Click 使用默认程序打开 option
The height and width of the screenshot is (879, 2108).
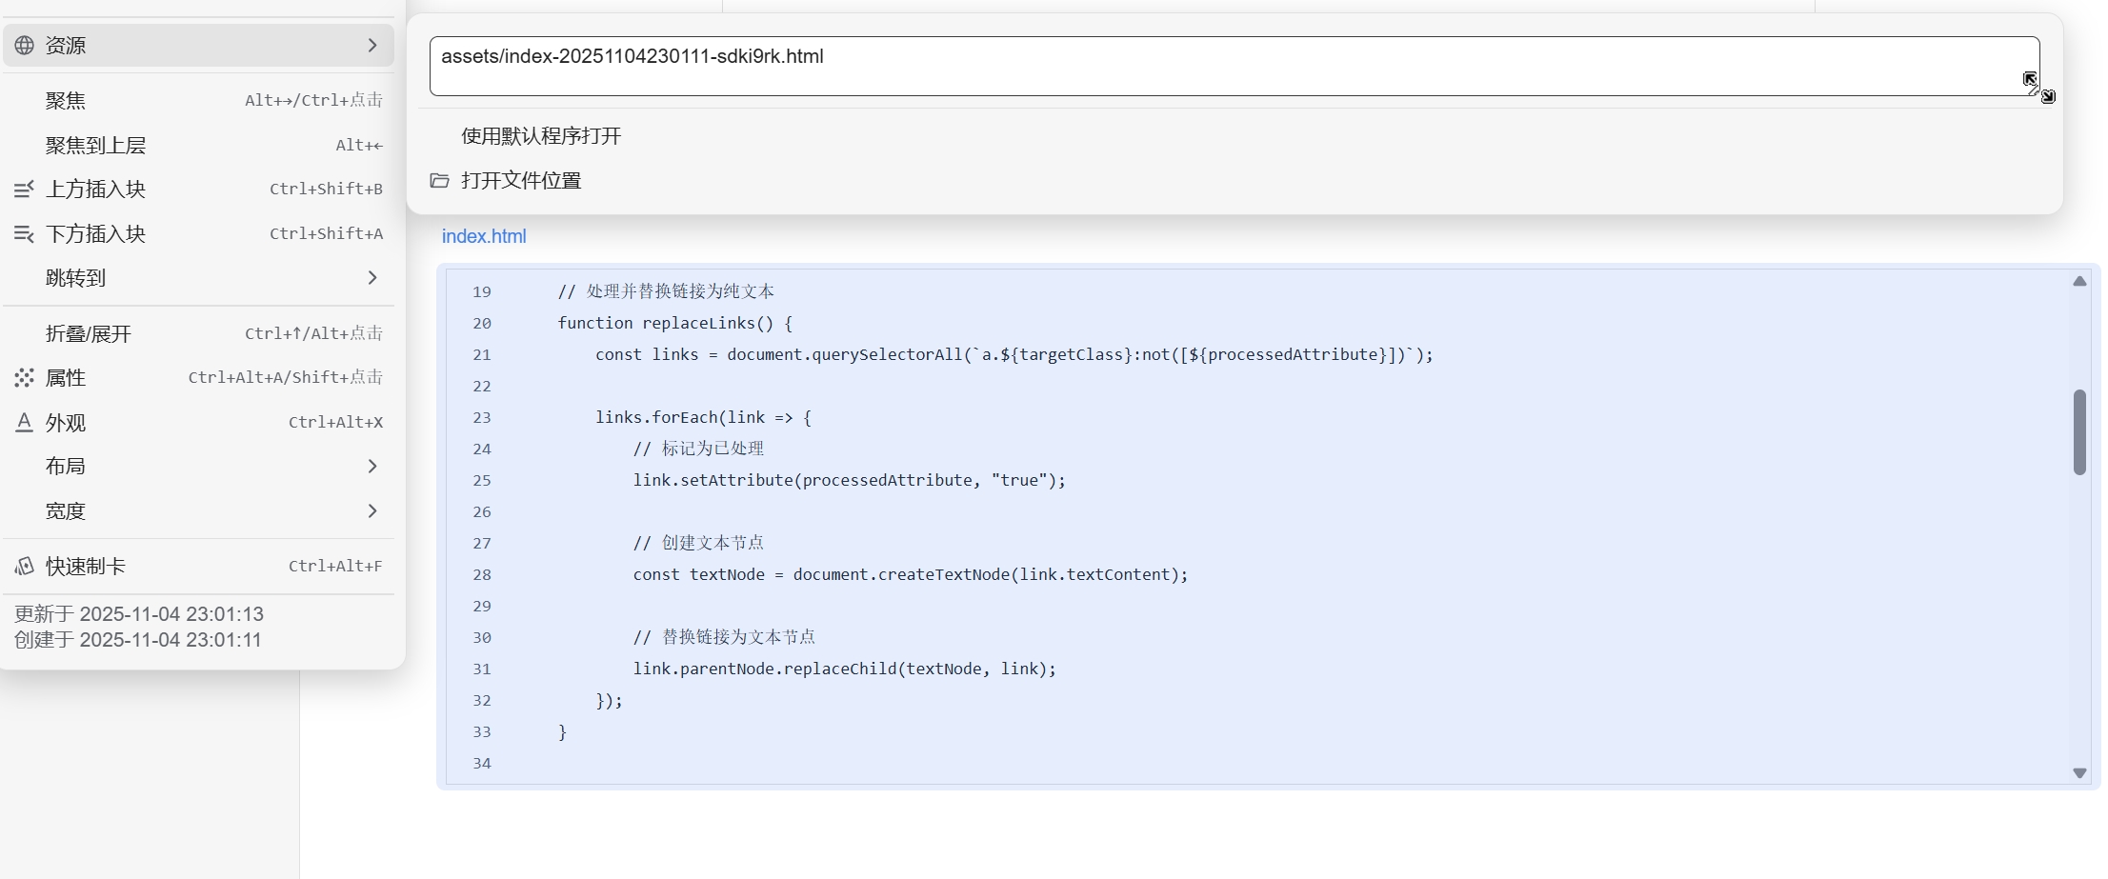tap(541, 136)
